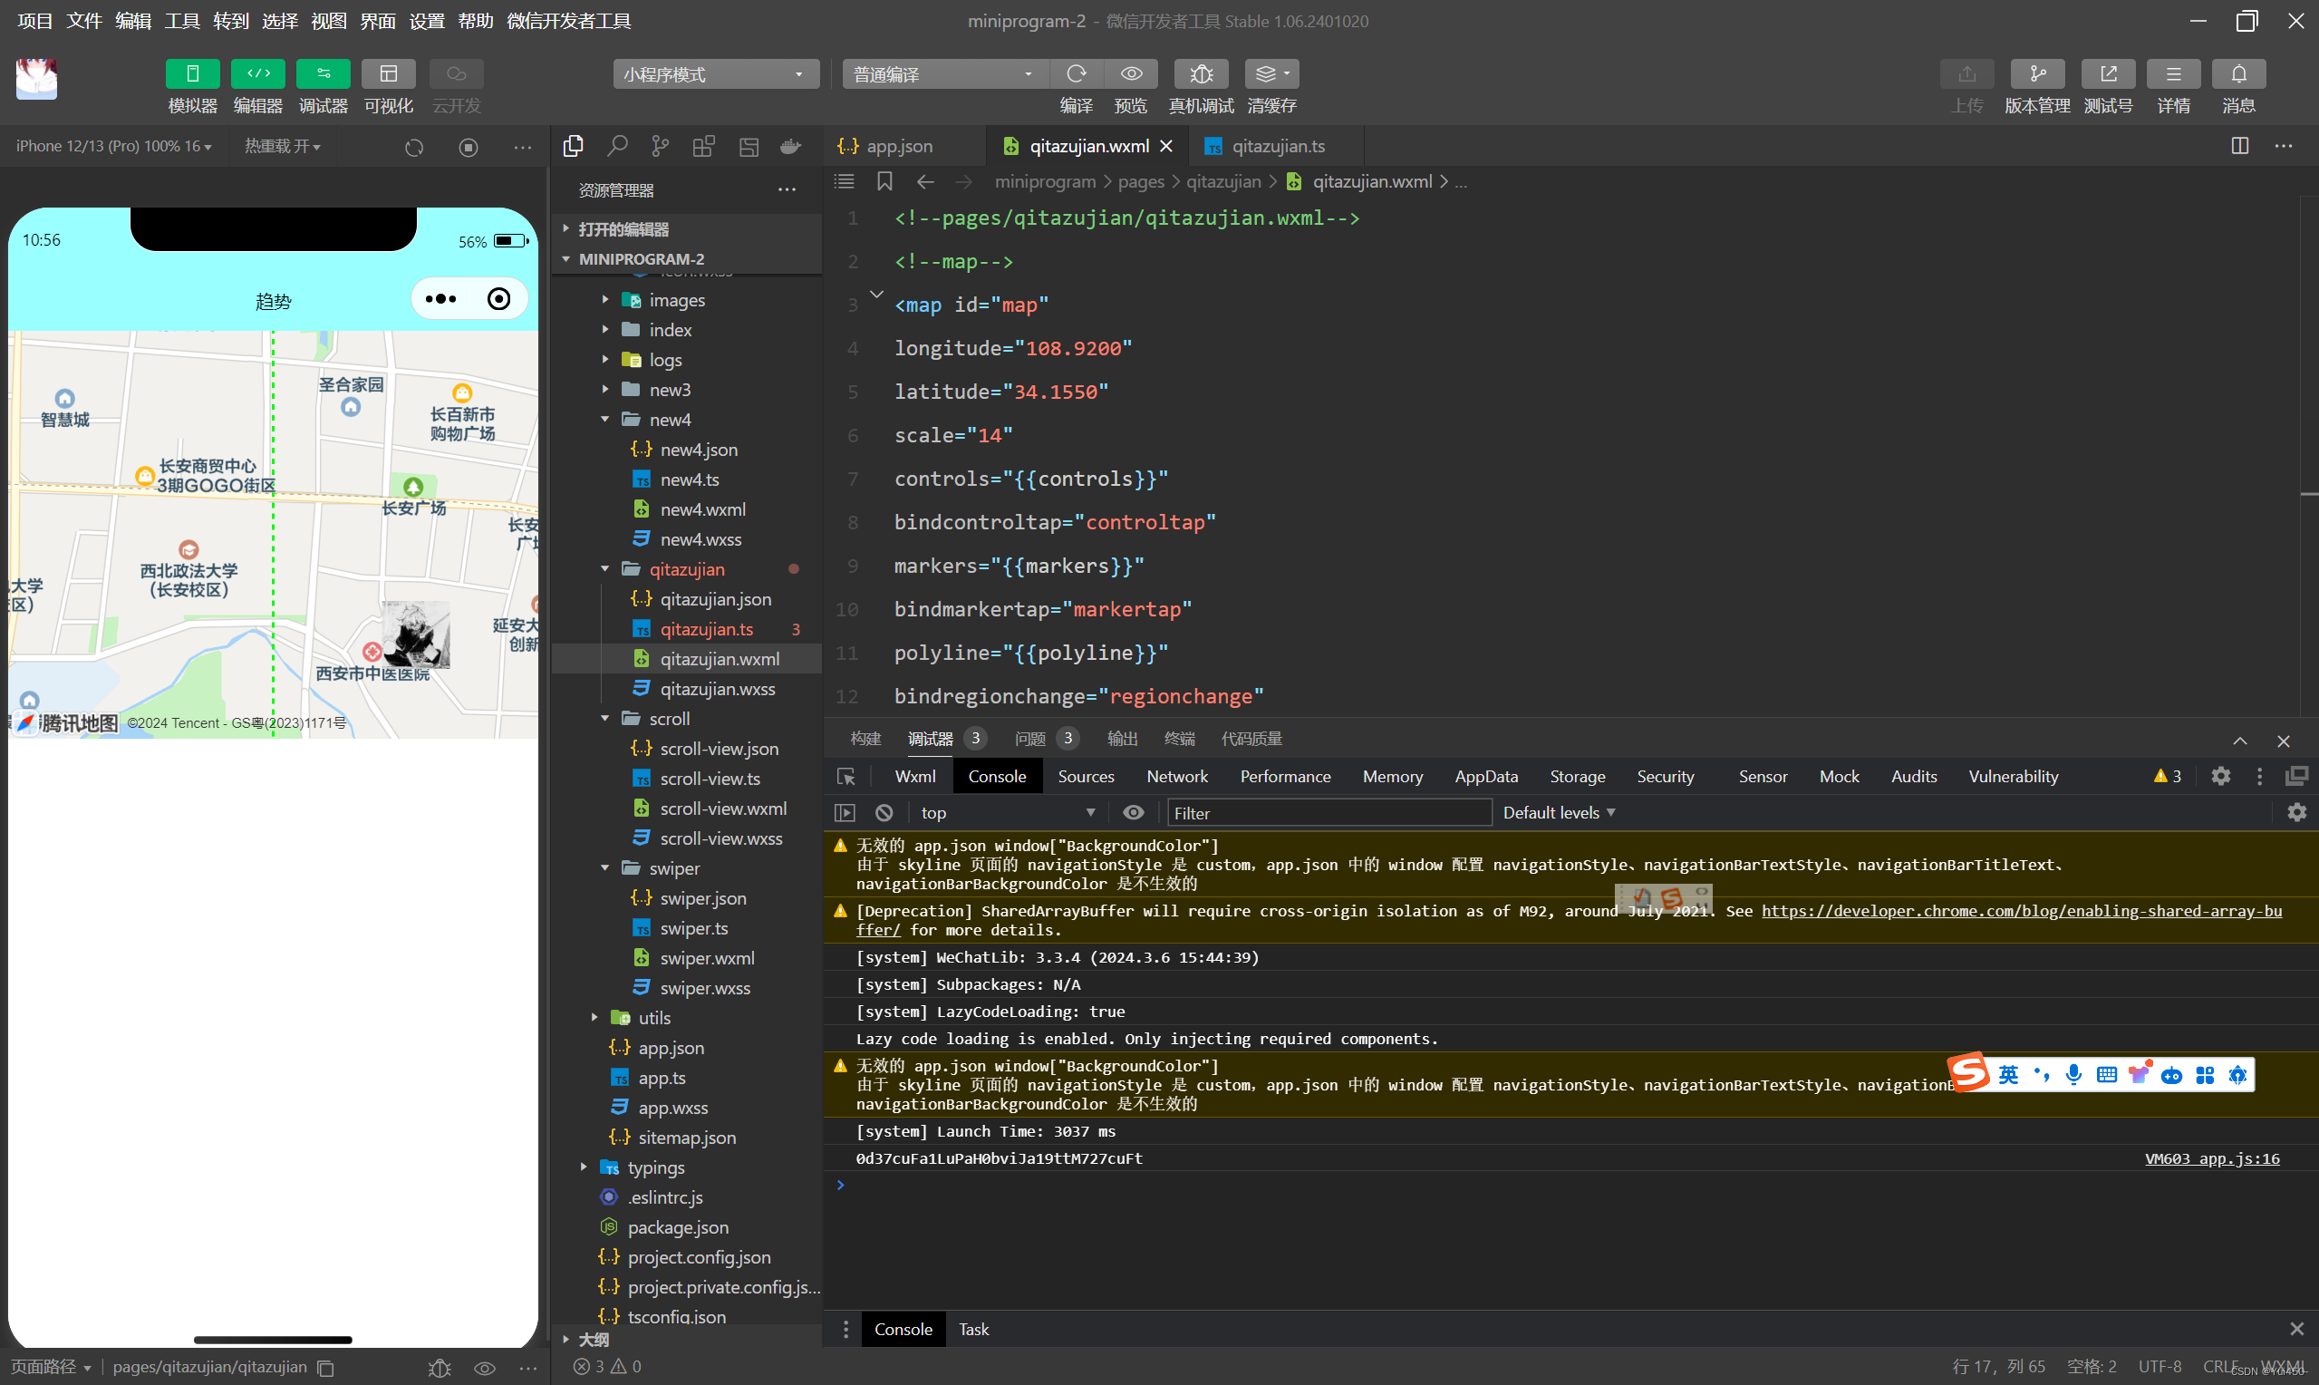Click the VM603 app.js:16 source link

(2211, 1158)
